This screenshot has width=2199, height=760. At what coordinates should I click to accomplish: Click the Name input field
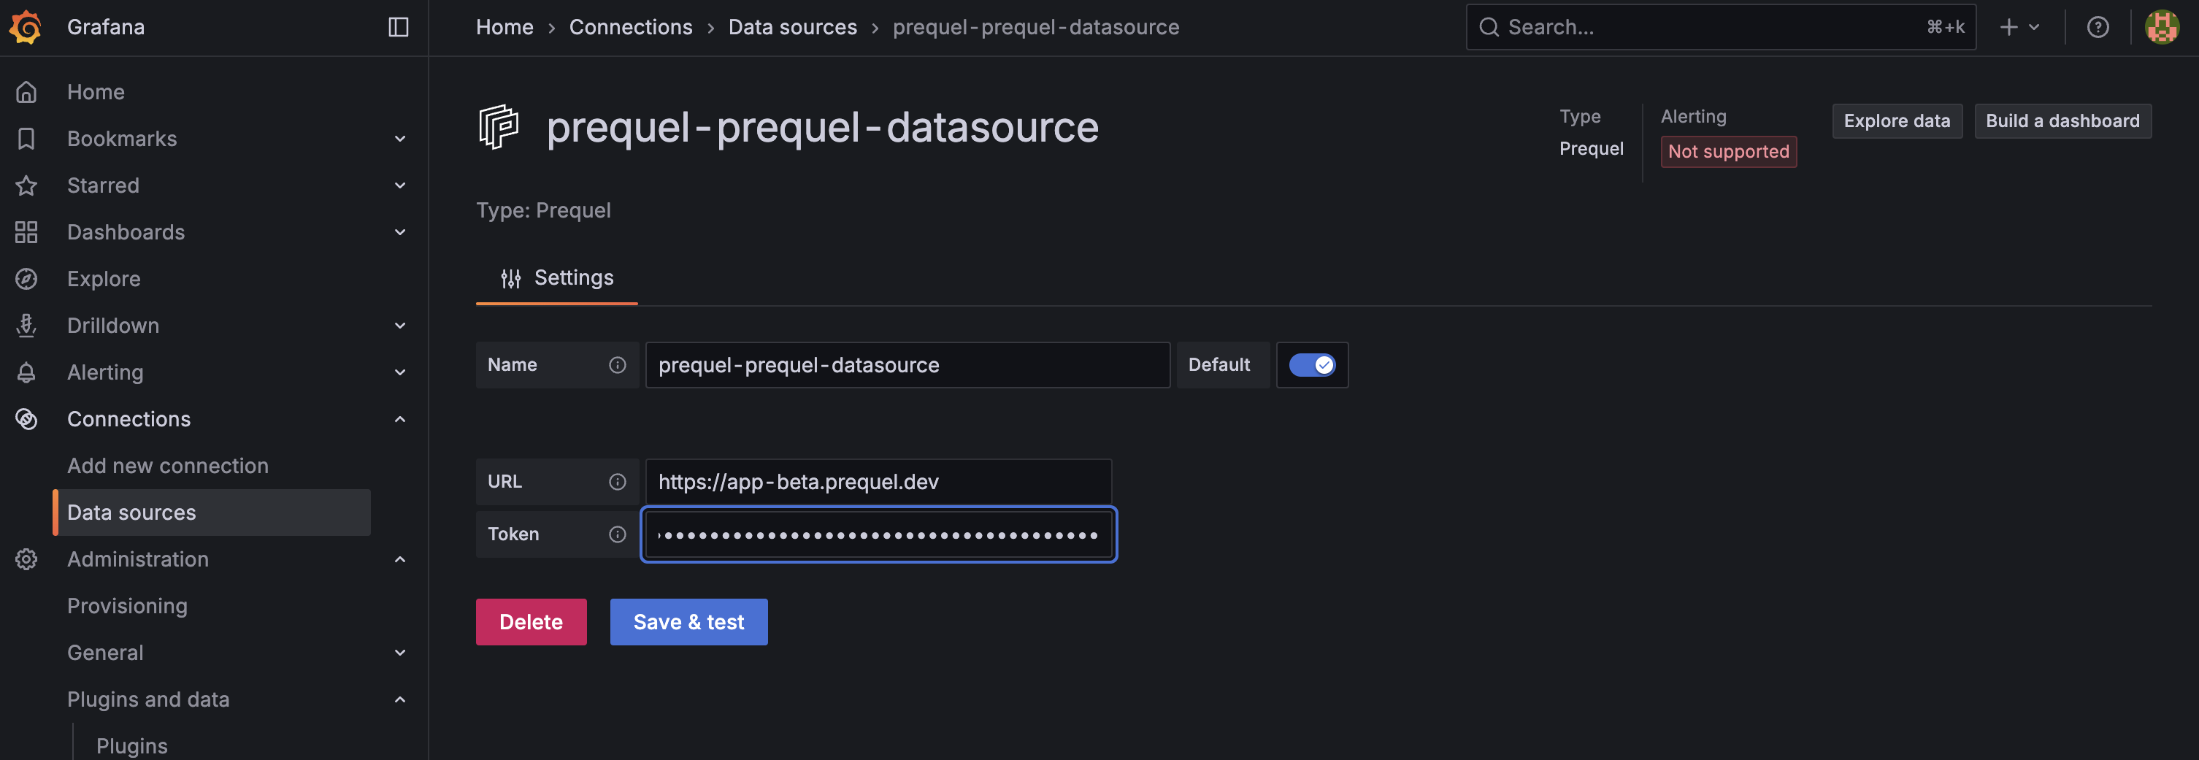click(x=907, y=366)
